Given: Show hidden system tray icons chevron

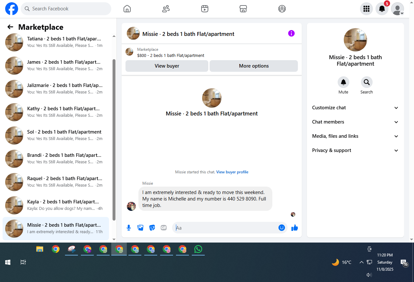Looking at the screenshot, I should (362, 262).
